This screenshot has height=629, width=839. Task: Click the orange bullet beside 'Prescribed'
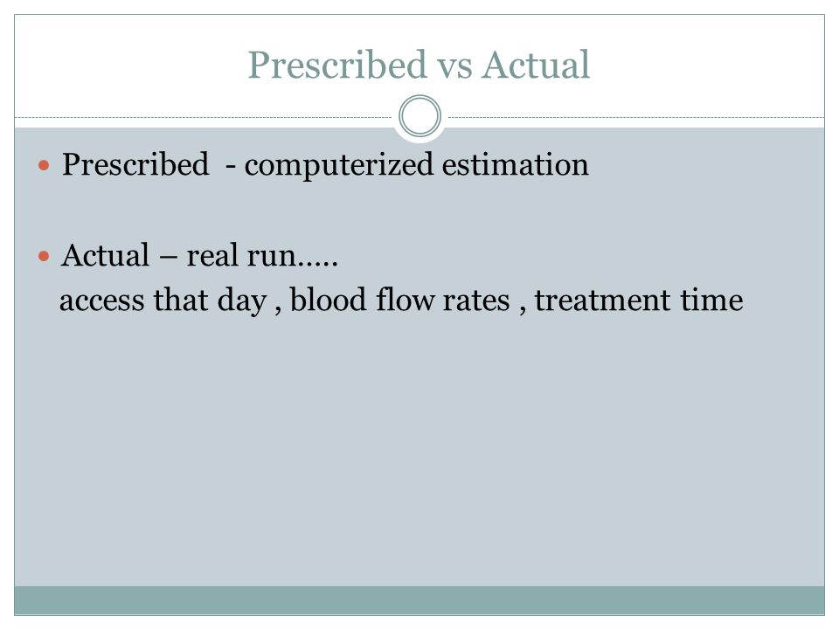[x=44, y=165]
